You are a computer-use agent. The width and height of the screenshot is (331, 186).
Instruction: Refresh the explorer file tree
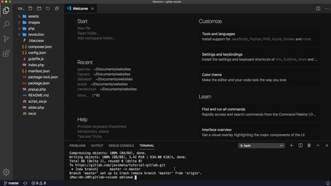pos(48,8)
